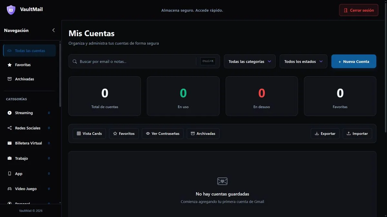Click the Cerrar sesión button

(359, 10)
